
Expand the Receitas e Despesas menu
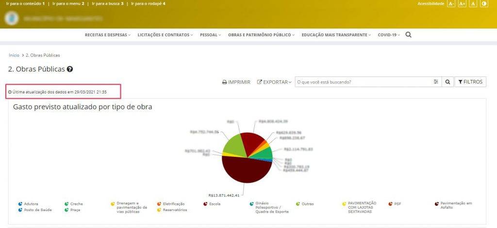(107, 35)
